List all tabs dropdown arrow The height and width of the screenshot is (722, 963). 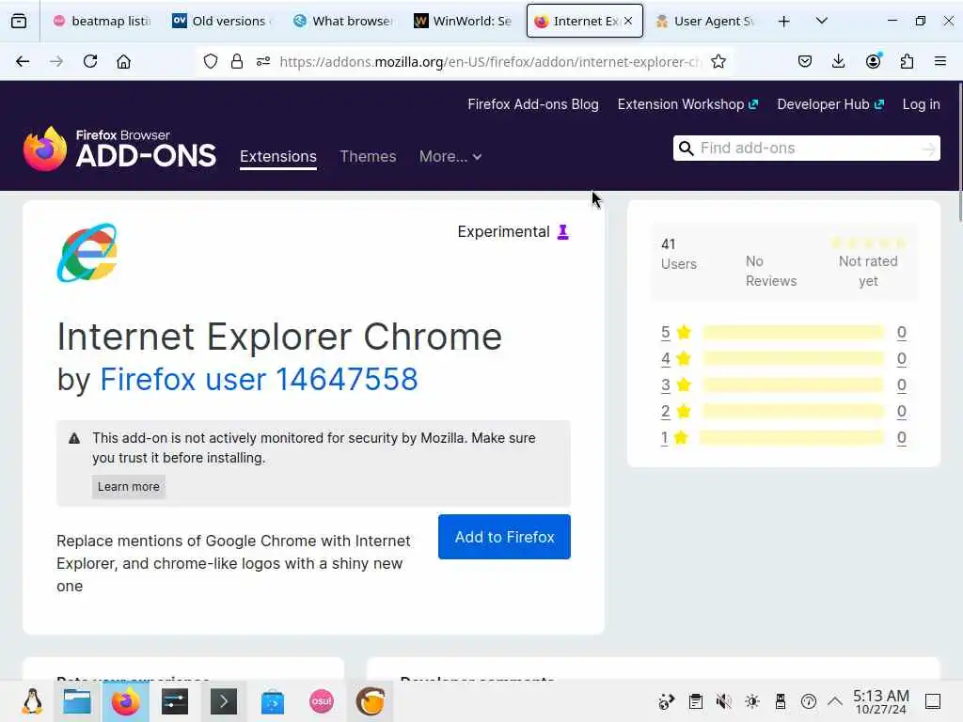(822, 21)
